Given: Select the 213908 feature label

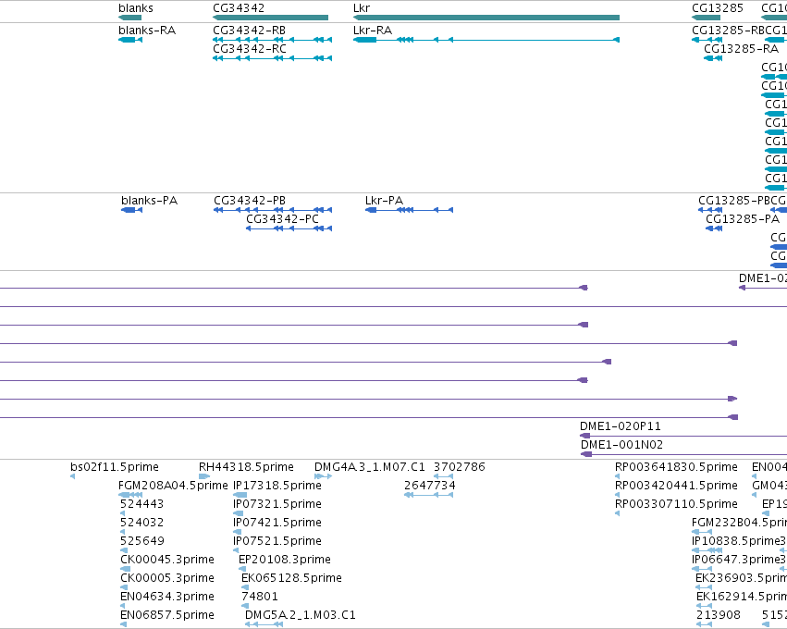Looking at the screenshot, I should (719, 615).
